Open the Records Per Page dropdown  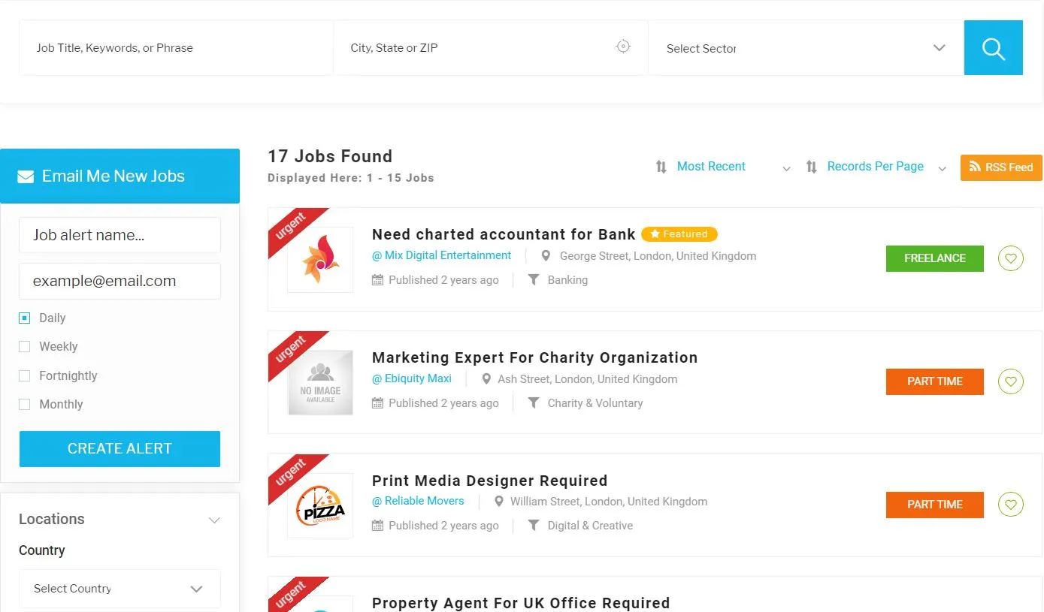coord(875,166)
